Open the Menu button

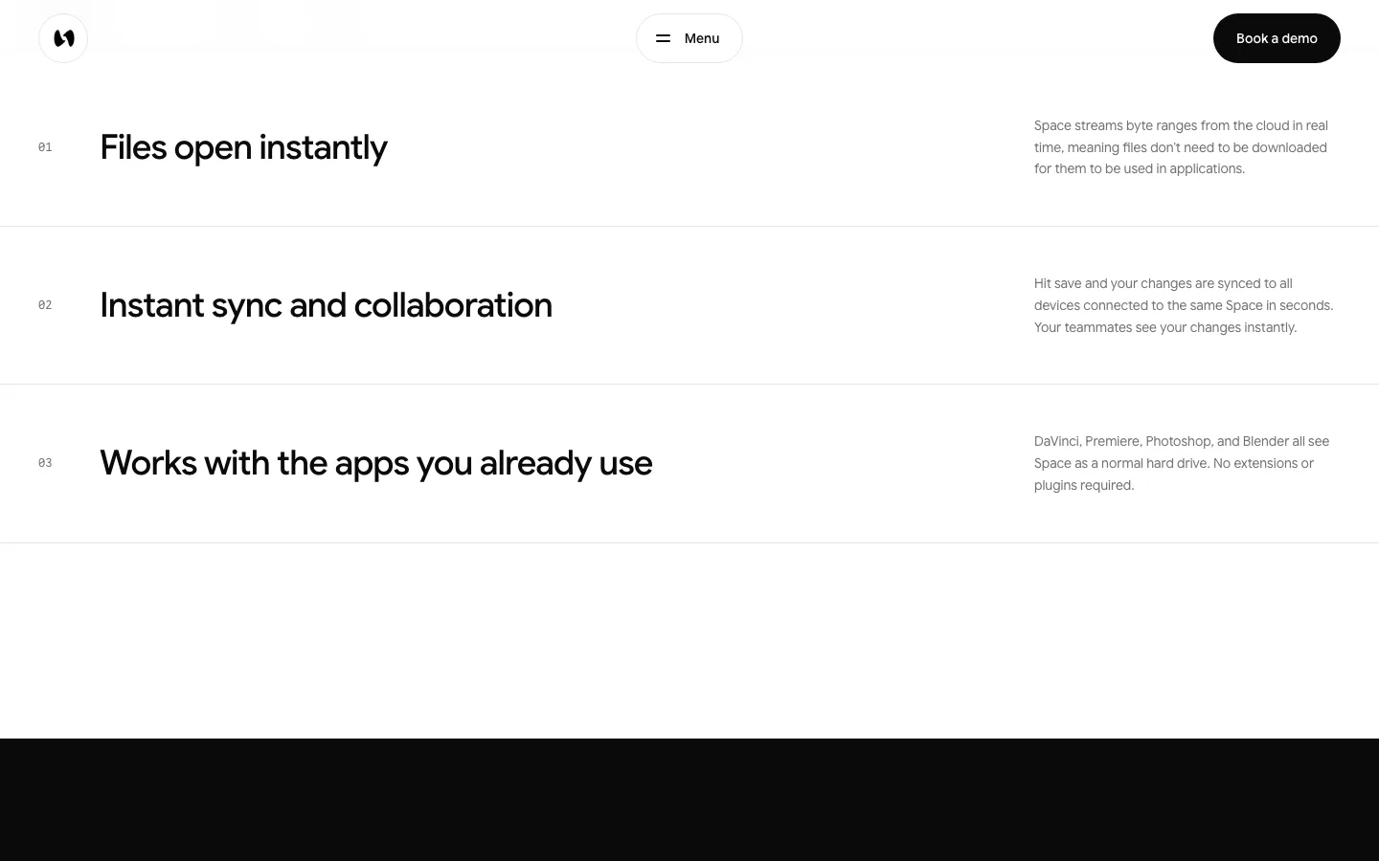689,38
